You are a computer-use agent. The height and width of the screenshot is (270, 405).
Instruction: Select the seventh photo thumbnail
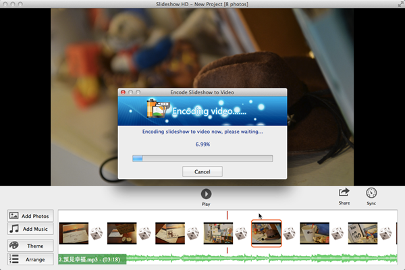[362, 234]
